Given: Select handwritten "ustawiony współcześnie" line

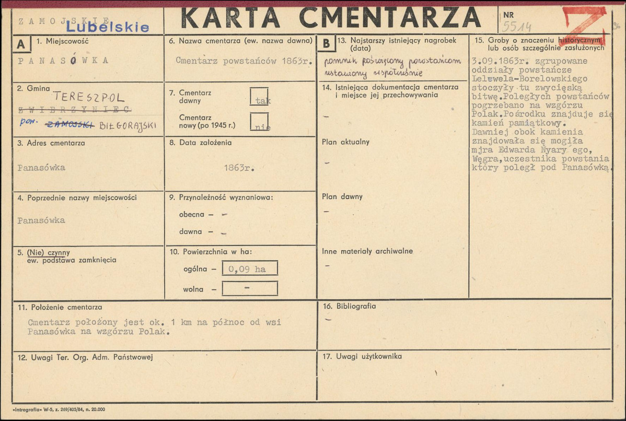Looking at the screenshot, I should pos(373,74).
